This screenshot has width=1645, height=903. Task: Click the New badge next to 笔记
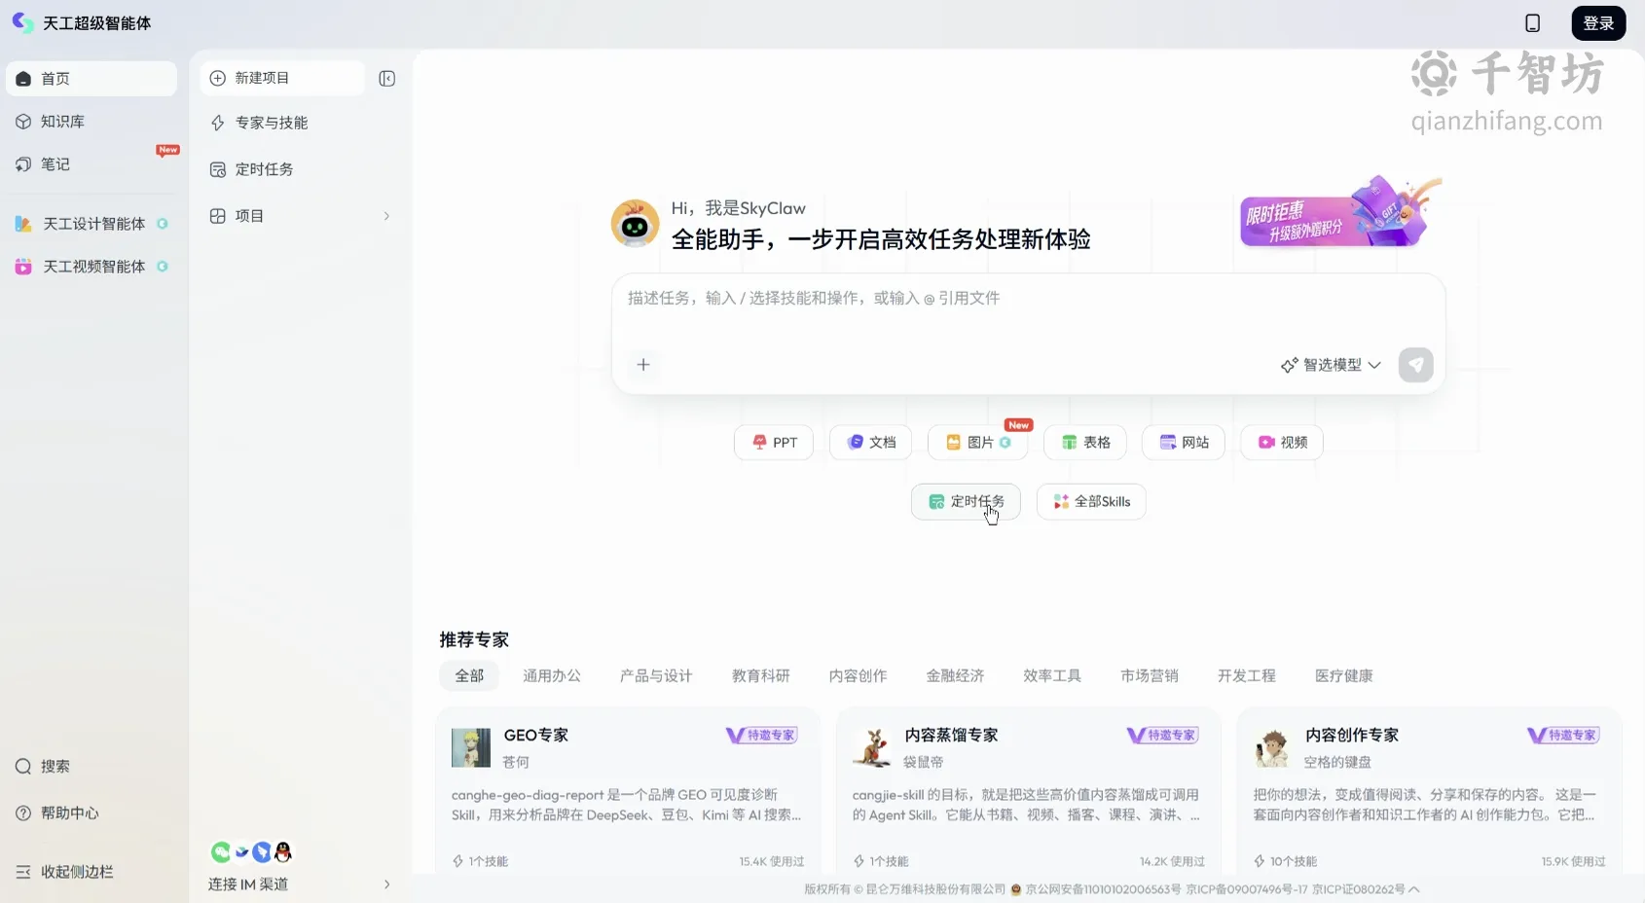pyautogui.click(x=167, y=150)
